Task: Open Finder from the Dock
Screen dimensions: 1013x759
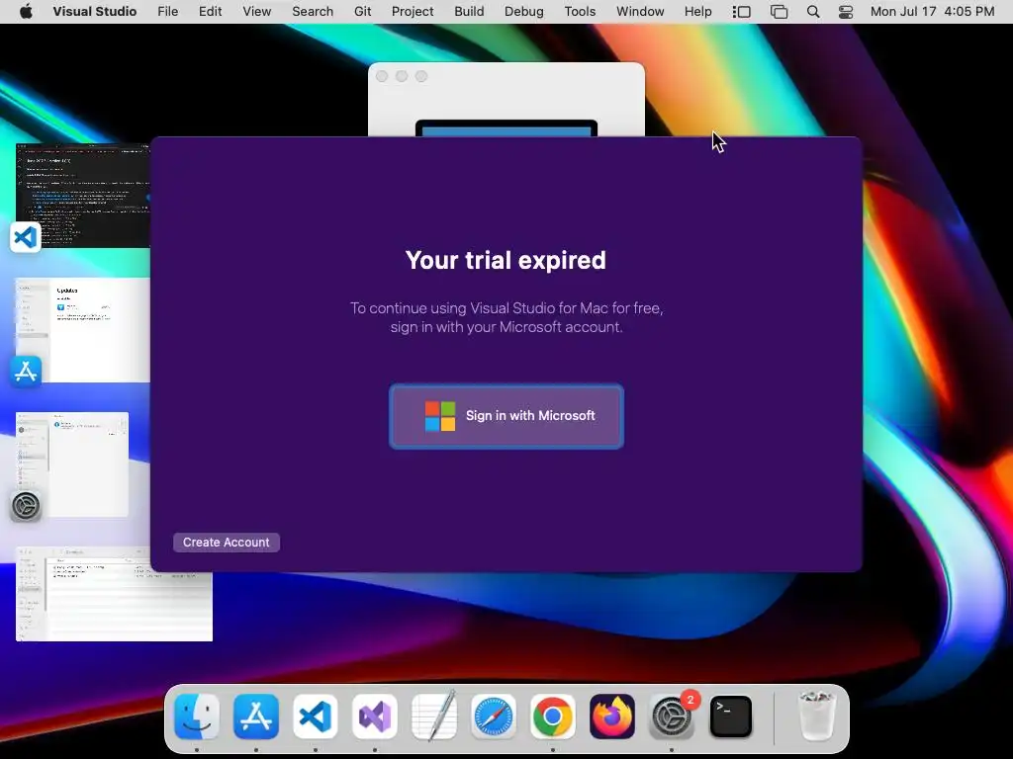Action: pos(197,717)
